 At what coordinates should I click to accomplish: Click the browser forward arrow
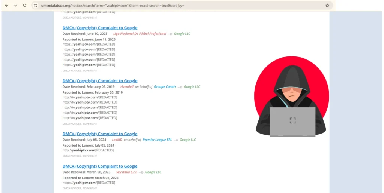click(15, 6)
